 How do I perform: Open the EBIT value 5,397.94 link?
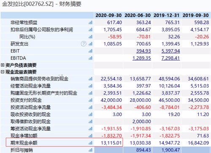[x=170, y=51]
